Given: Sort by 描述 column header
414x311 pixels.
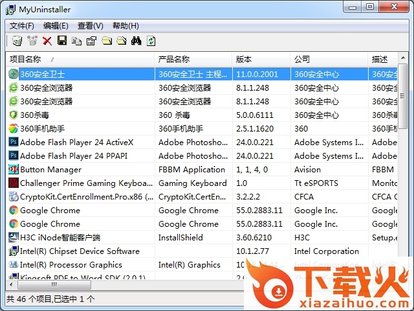Looking at the screenshot, I should pos(382,60).
